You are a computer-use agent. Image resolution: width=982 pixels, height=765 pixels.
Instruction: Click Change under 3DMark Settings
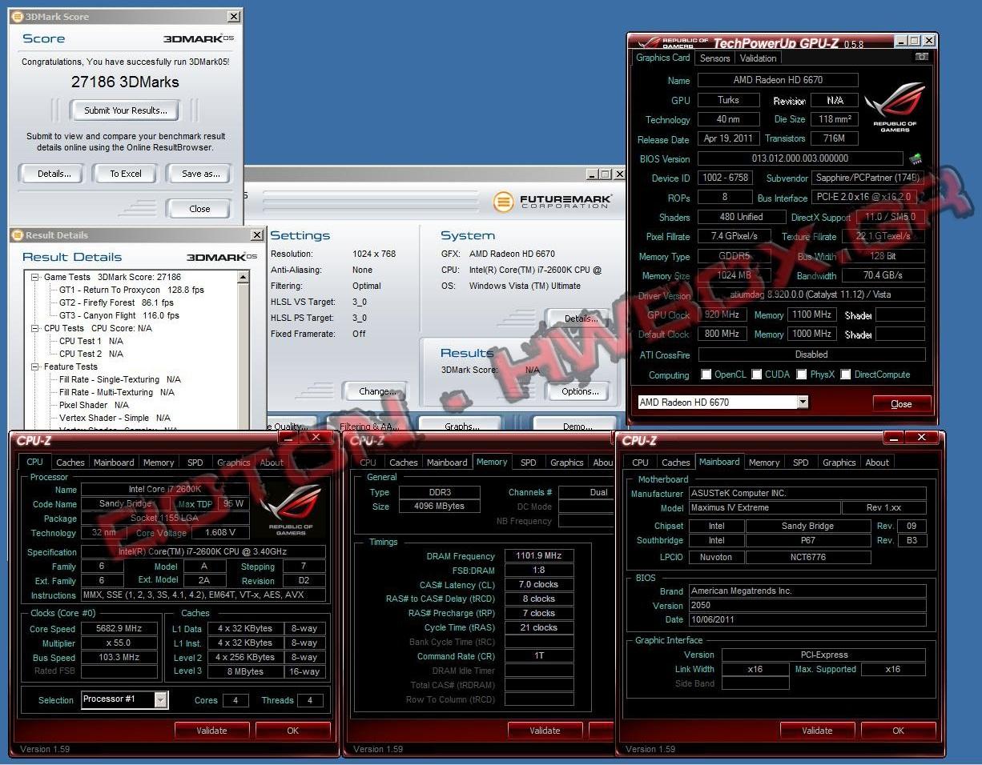point(375,391)
